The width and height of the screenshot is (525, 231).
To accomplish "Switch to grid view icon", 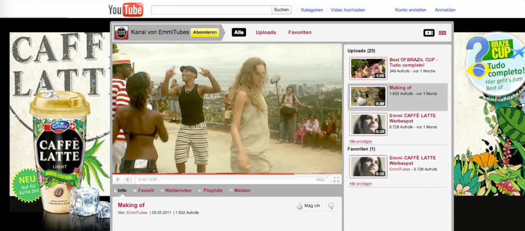I will pos(442,33).
